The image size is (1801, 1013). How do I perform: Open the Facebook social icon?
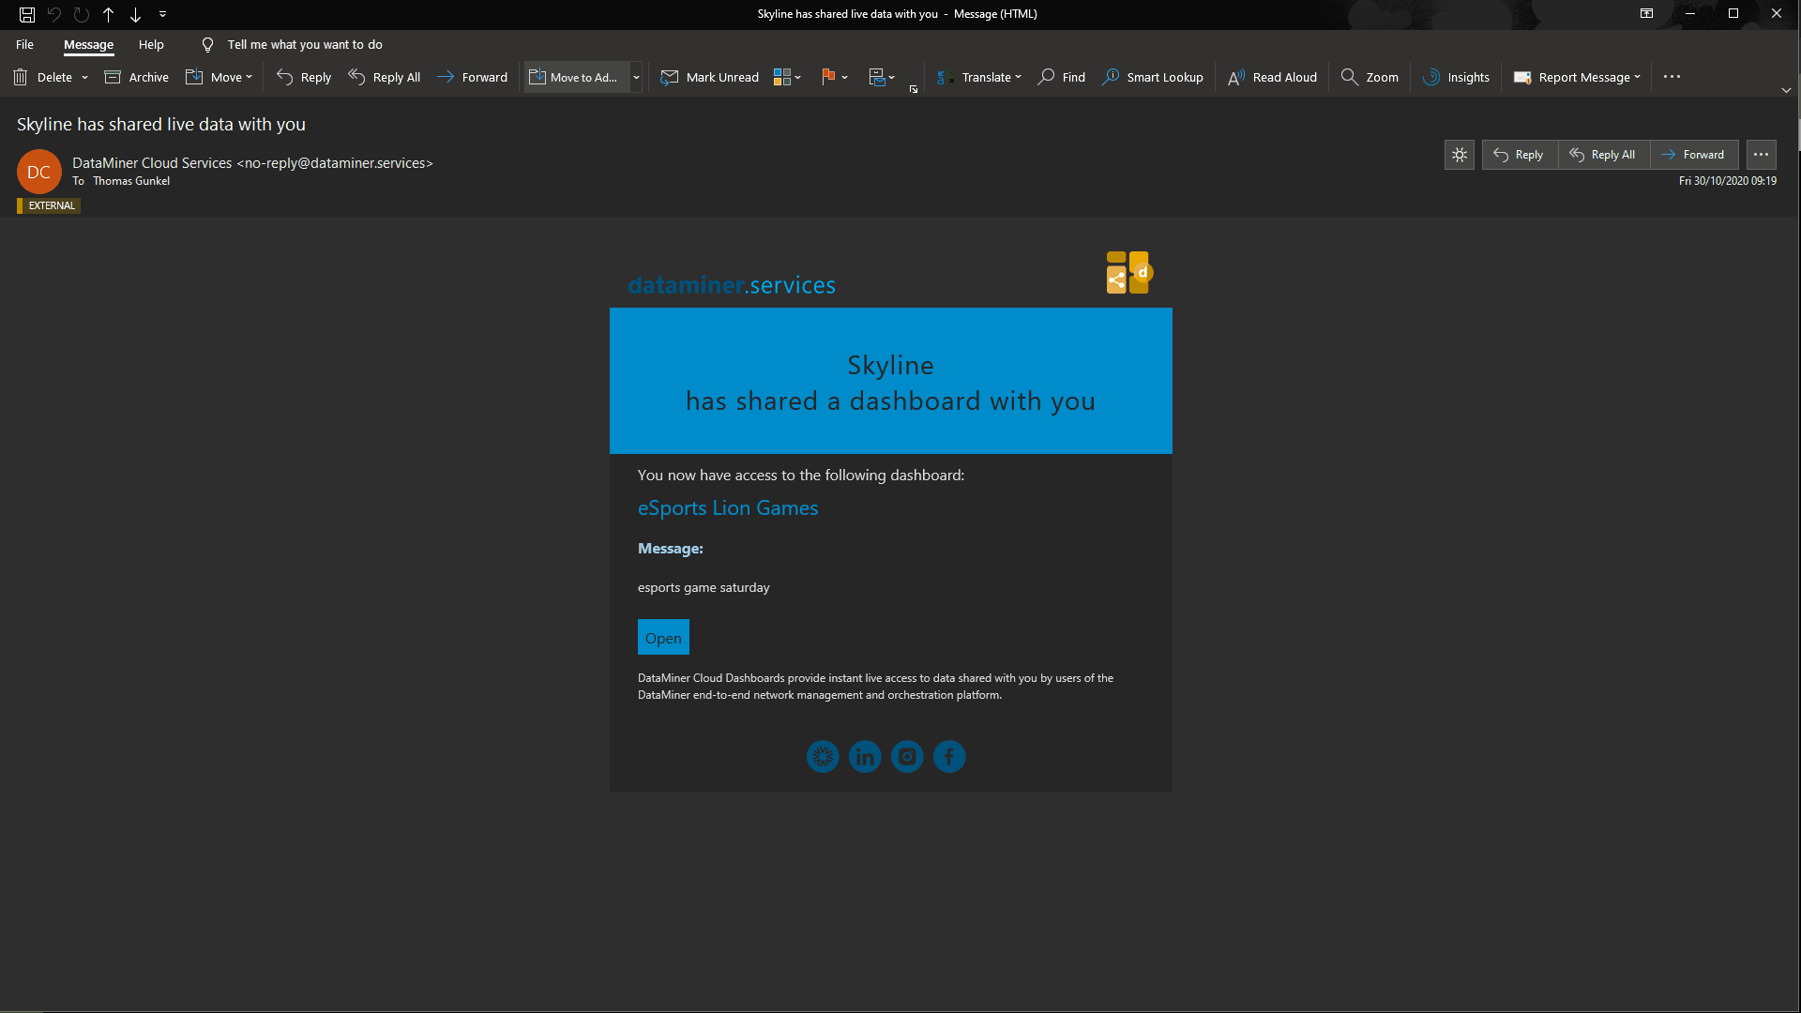click(x=949, y=756)
